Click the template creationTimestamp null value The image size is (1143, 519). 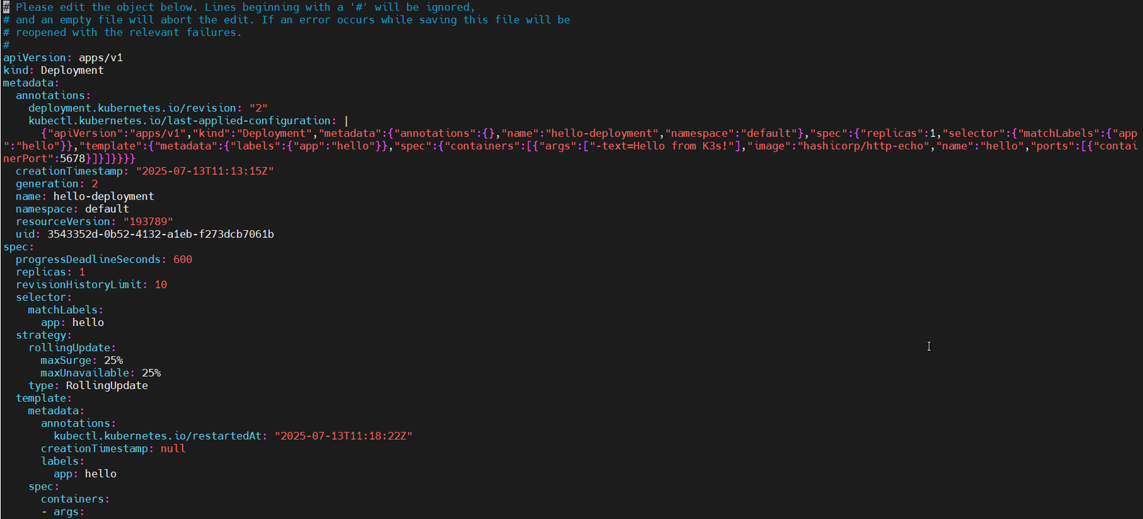173,449
